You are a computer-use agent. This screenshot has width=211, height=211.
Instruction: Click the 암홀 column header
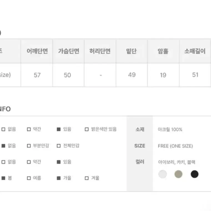pos(163,51)
